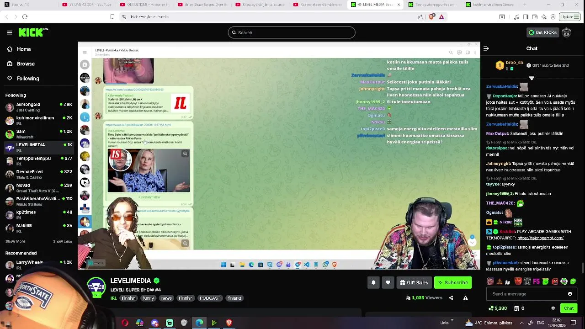Switch to the kuhlmanvirallinen Stream tab
This screenshot has width=585, height=329.
point(490,5)
